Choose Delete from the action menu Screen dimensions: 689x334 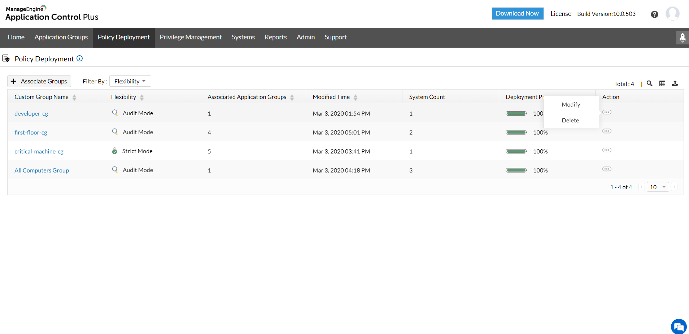(x=570, y=120)
